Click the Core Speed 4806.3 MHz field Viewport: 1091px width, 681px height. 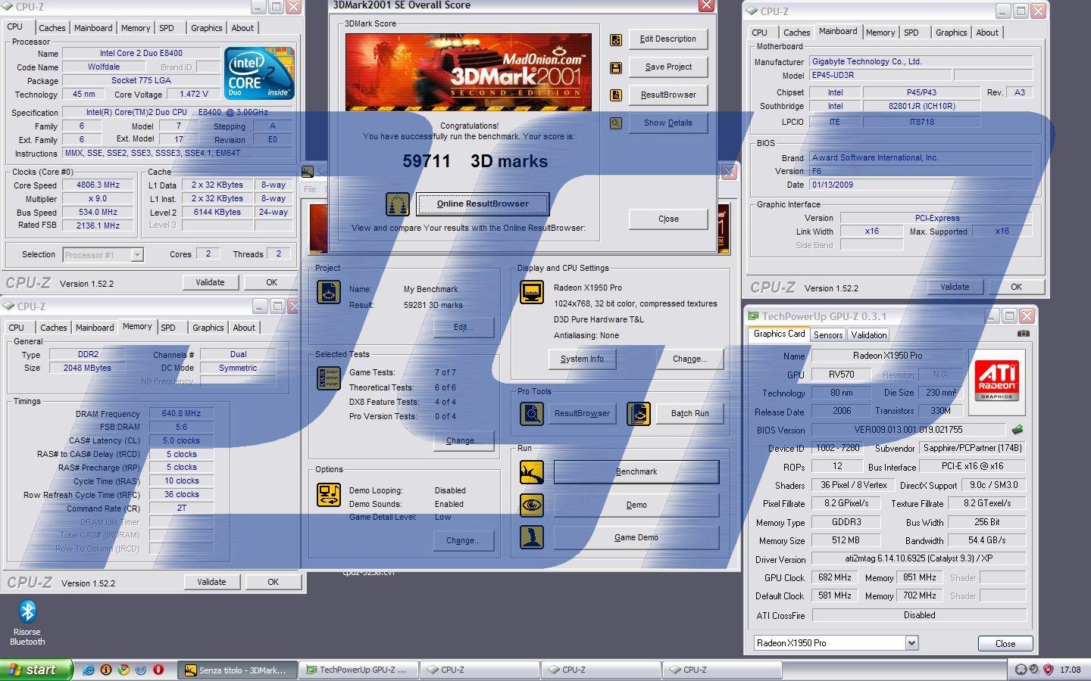[x=98, y=185]
